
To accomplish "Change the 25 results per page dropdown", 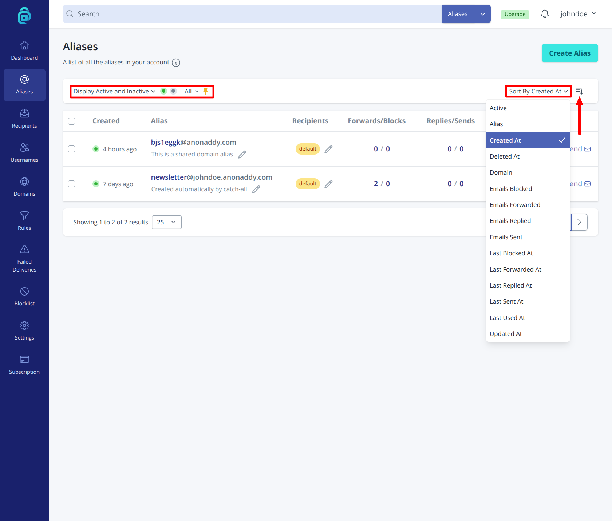I will click(x=167, y=222).
